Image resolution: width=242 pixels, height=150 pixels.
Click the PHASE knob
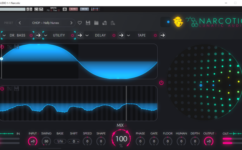coord(140,141)
